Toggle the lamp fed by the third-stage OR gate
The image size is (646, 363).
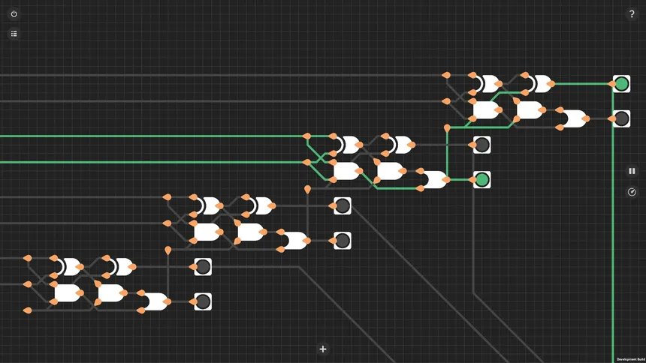point(343,241)
